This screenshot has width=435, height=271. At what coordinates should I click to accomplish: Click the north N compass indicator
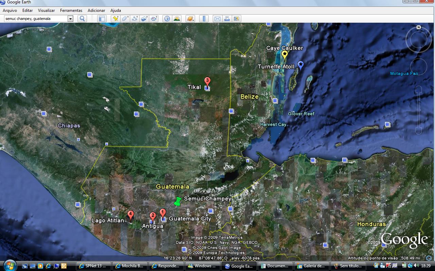click(x=419, y=27)
